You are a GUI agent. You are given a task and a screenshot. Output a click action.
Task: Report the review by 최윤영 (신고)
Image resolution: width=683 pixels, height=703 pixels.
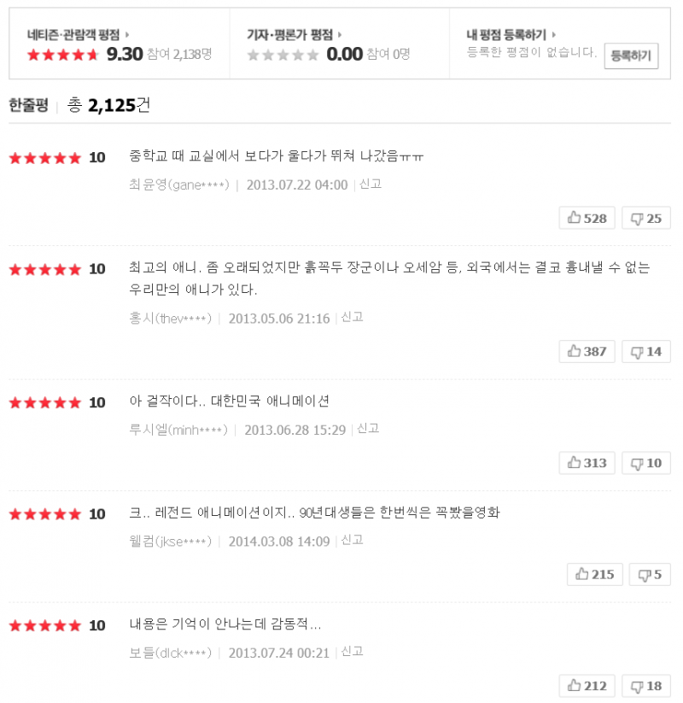coord(371,185)
